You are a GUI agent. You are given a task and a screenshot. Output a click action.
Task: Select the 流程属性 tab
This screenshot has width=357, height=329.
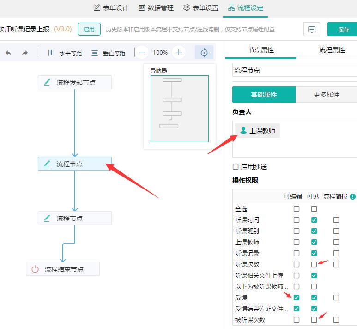pos(332,50)
